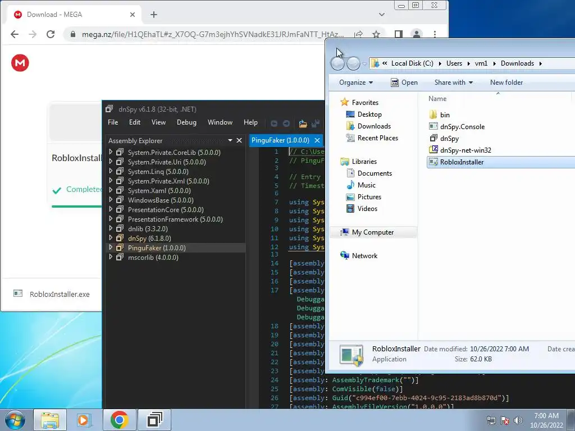Click Name column header in Explorer
Viewport: 575px width, 431px height.
(x=437, y=99)
